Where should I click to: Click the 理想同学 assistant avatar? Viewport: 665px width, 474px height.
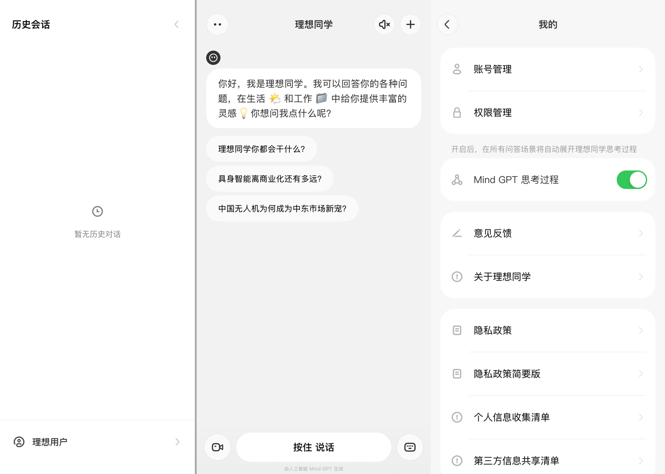pyautogui.click(x=213, y=57)
